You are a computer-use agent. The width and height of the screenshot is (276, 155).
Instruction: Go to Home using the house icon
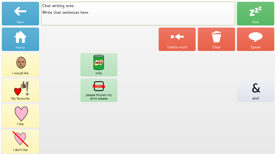(x=20, y=37)
